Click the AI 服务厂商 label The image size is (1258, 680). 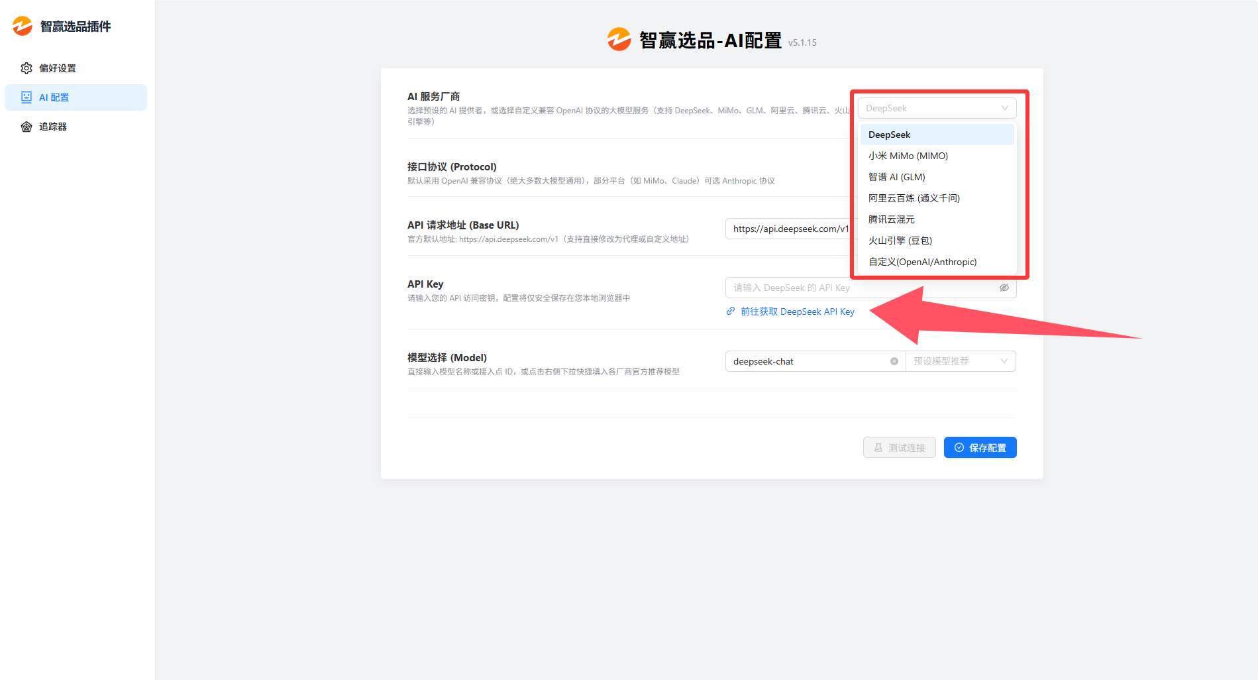tap(433, 97)
